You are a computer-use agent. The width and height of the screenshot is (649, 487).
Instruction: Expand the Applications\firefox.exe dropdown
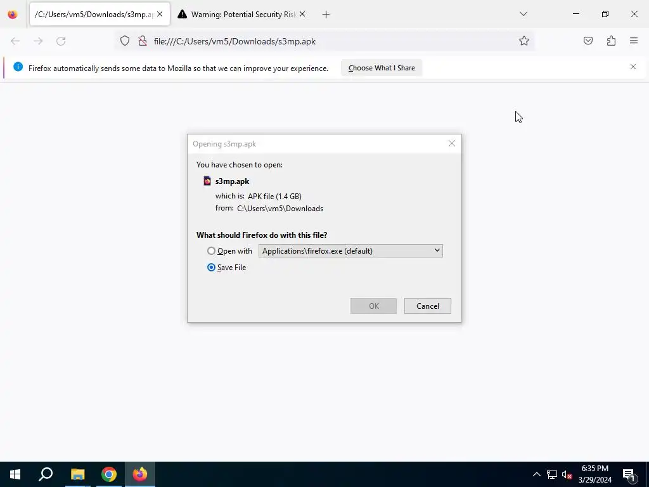(350, 251)
